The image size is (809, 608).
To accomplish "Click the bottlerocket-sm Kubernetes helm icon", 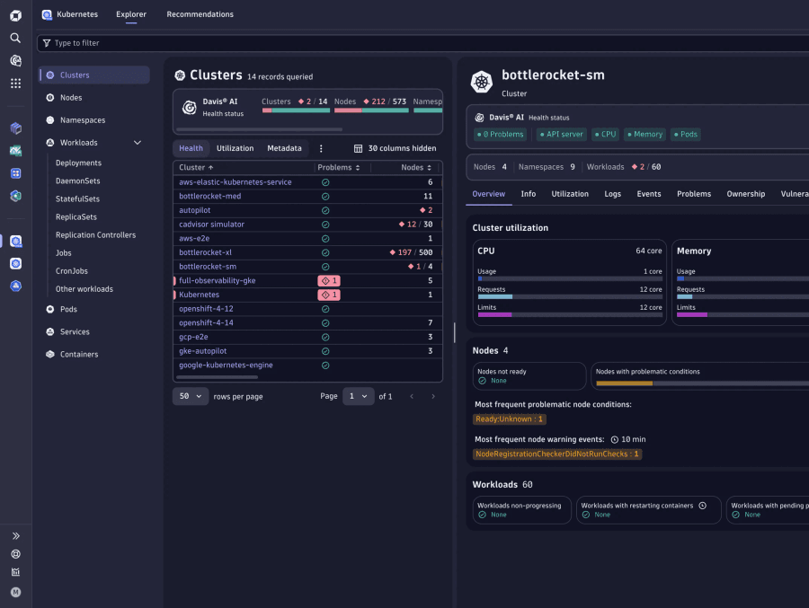I will pyautogui.click(x=482, y=82).
